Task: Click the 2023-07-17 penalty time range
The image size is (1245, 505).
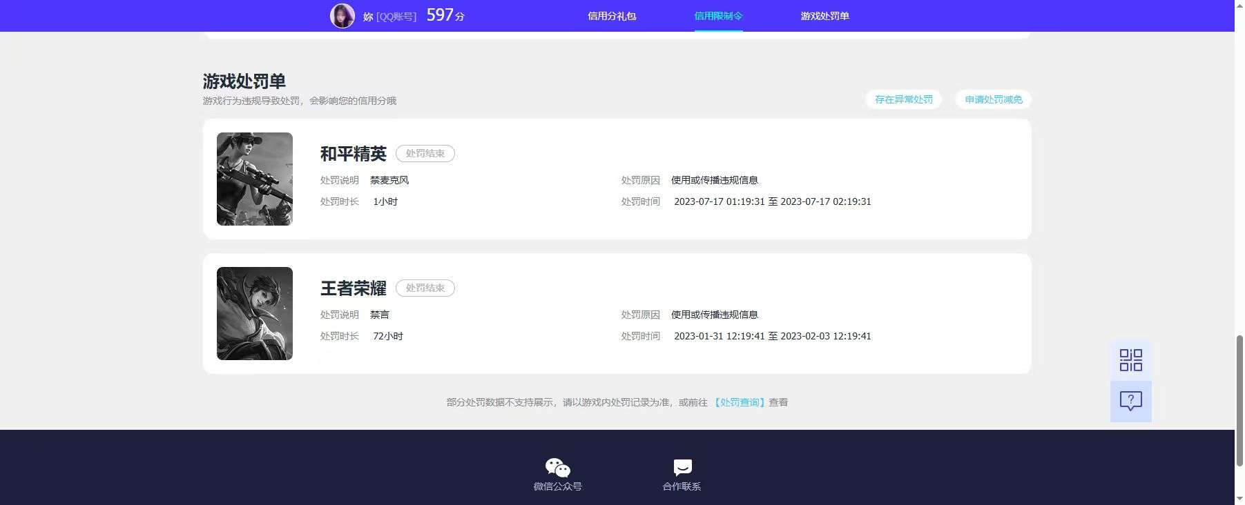Action: click(773, 201)
